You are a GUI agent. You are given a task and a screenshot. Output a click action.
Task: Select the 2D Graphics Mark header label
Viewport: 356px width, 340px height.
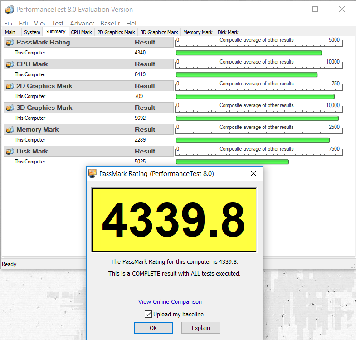(44, 86)
